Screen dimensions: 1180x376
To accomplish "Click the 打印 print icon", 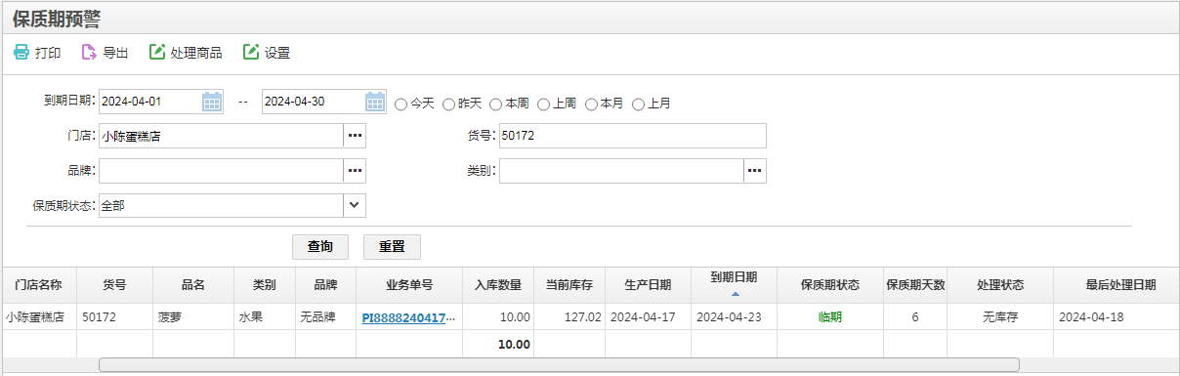I will 21,53.
